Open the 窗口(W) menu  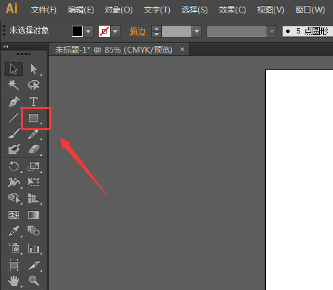[x=310, y=10]
